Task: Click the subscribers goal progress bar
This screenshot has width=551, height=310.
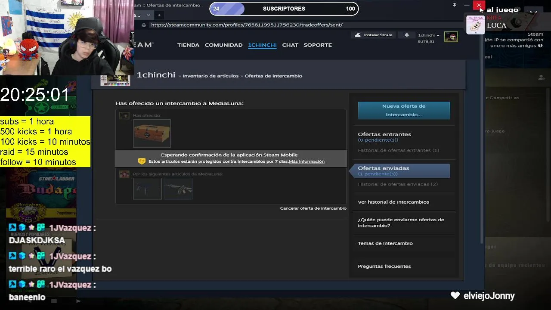Action: pyautogui.click(x=284, y=9)
